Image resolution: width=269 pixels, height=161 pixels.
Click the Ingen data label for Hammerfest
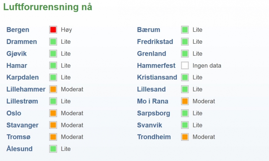[x=207, y=66]
